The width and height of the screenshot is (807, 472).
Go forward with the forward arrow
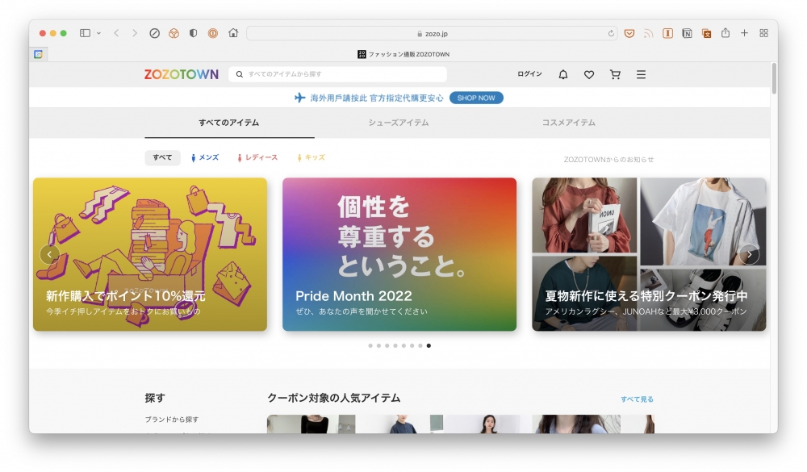pyautogui.click(x=135, y=33)
